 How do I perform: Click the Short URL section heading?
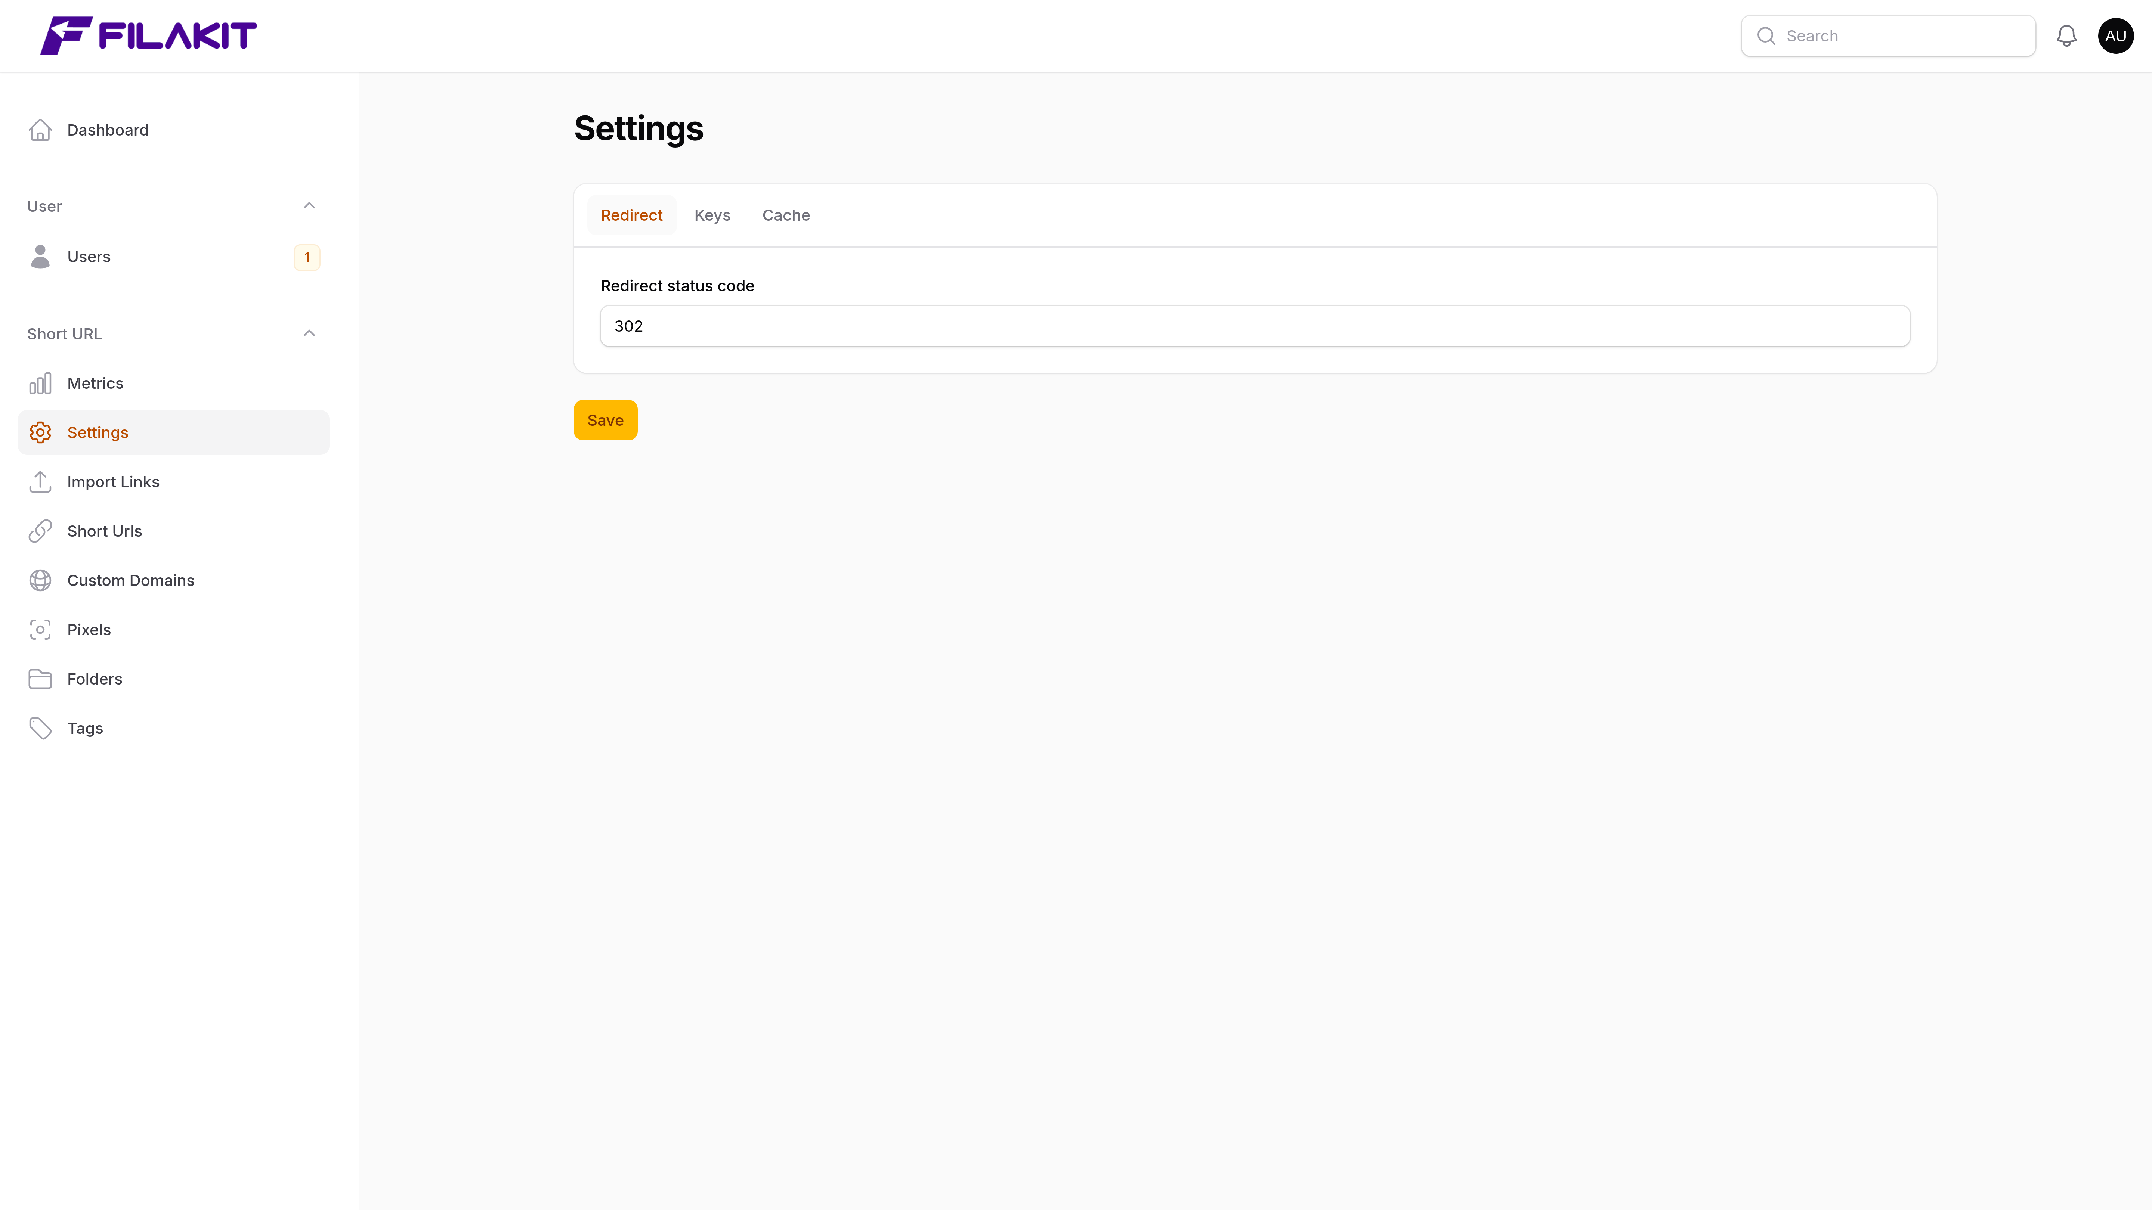click(64, 334)
